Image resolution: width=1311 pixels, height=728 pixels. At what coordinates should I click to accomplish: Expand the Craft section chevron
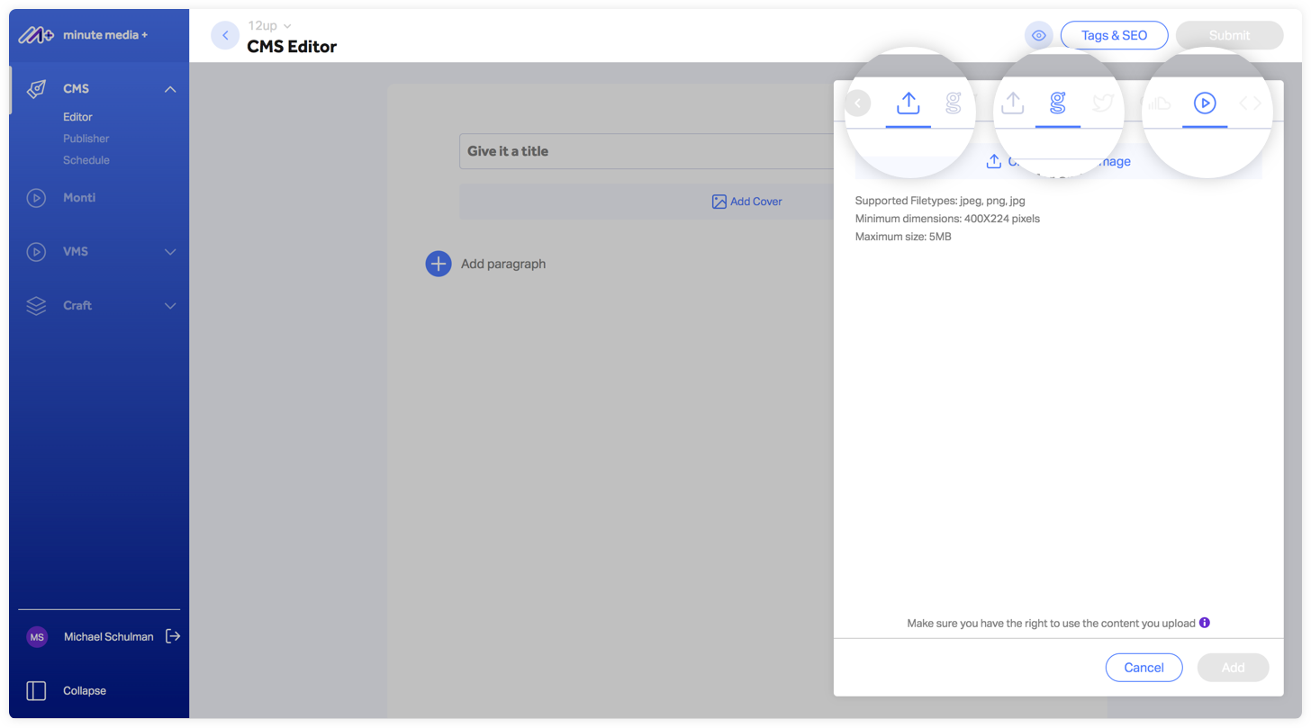pyautogui.click(x=170, y=306)
